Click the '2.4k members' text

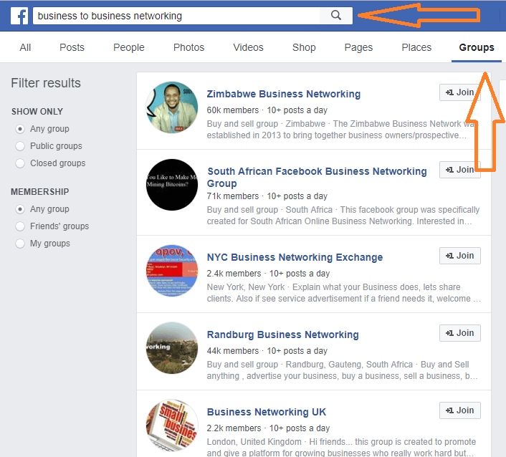click(x=234, y=274)
